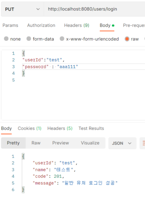Select the x-www-form-urlencoded radio option
Viewport: 145px width, 201px height.
pos(62,39)
